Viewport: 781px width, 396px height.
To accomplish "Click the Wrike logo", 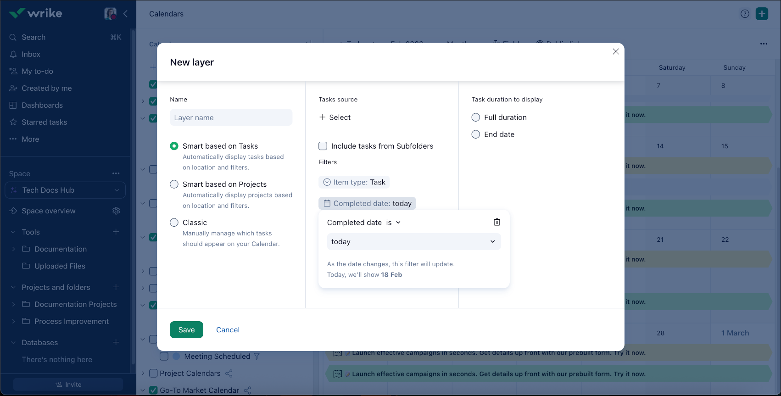I will click(35, 13).
